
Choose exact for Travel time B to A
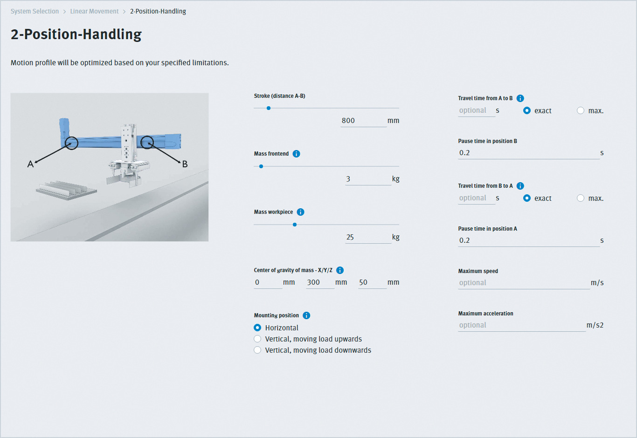[527, 198]
